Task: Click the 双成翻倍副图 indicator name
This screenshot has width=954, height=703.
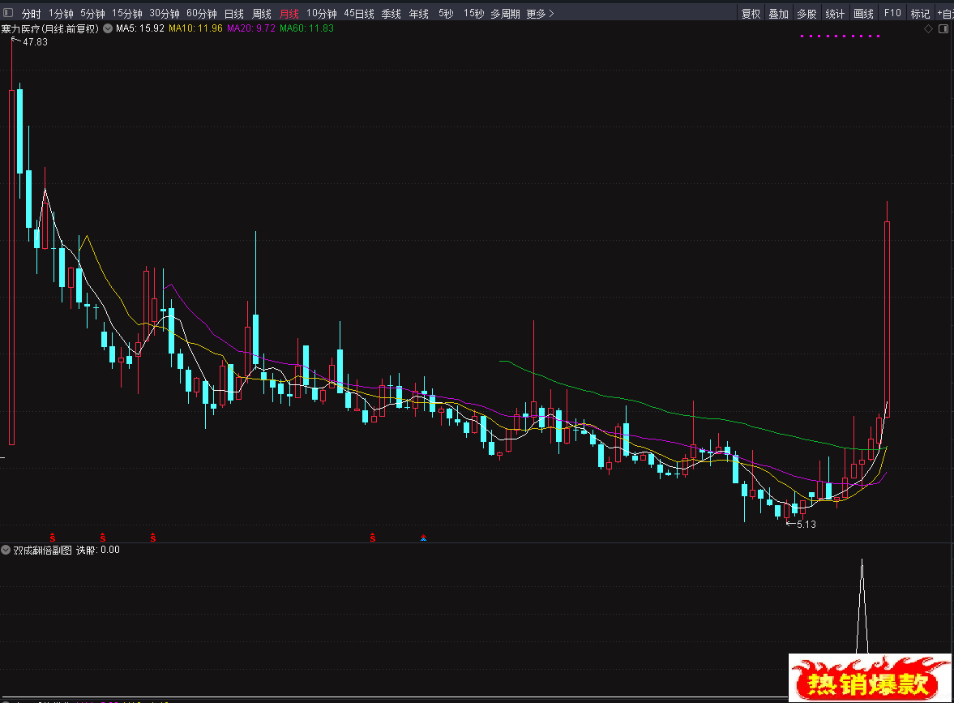Action: click(x=43, y=550)
